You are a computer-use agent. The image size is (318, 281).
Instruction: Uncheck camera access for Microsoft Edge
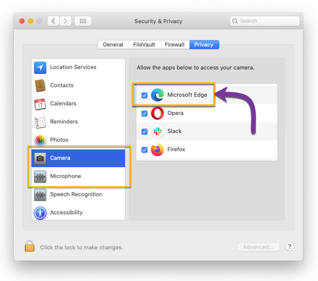[144, 95]
